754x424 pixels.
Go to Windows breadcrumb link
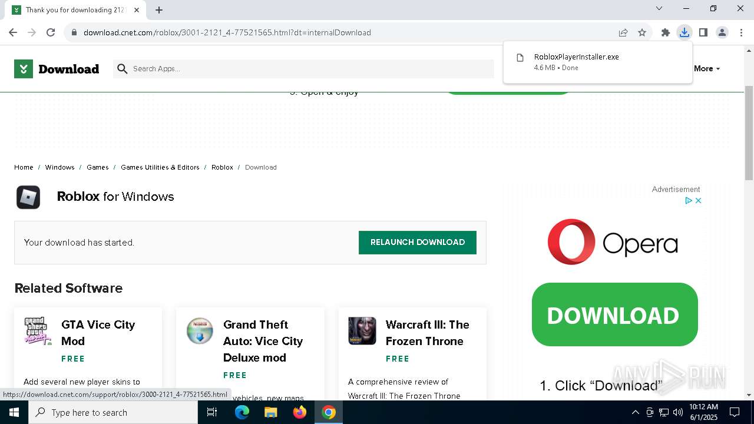(60, 167)
